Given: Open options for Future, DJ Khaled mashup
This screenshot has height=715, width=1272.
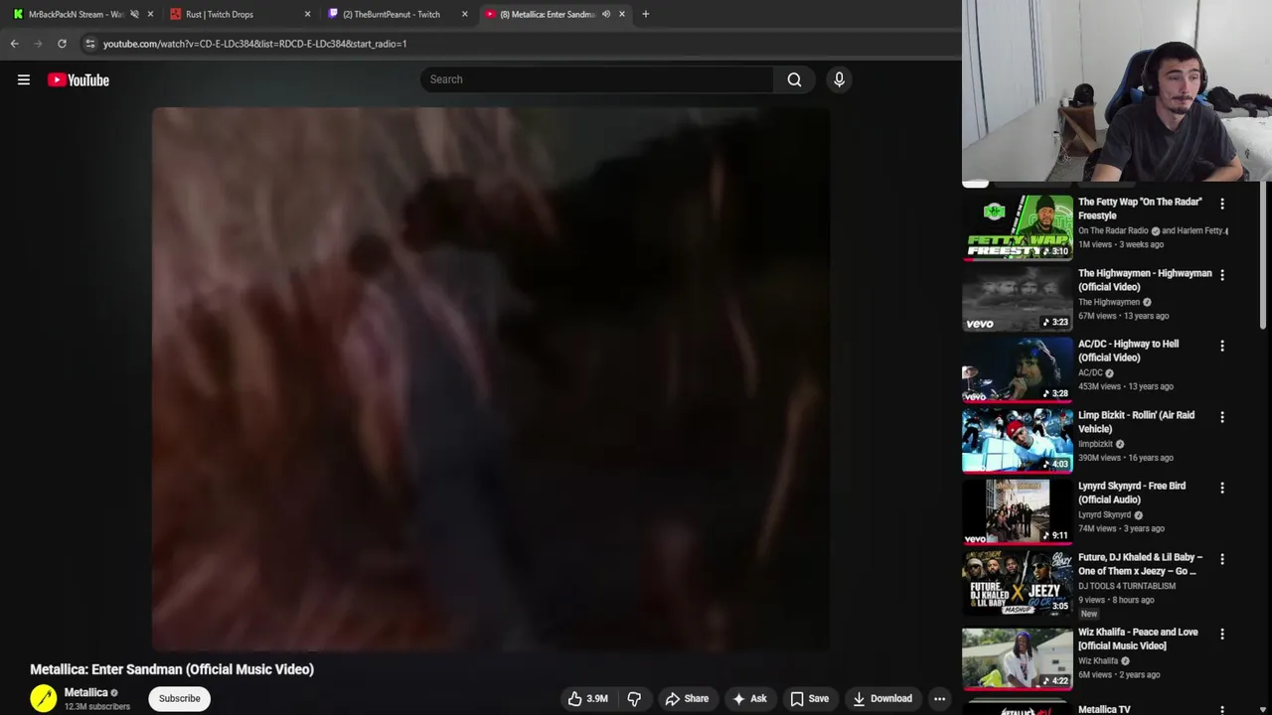Looking at the screenshot, I should (1222, 559).
